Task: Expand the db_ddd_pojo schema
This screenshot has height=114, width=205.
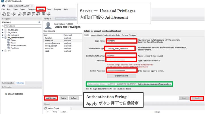Action: [x=3, y=30]
